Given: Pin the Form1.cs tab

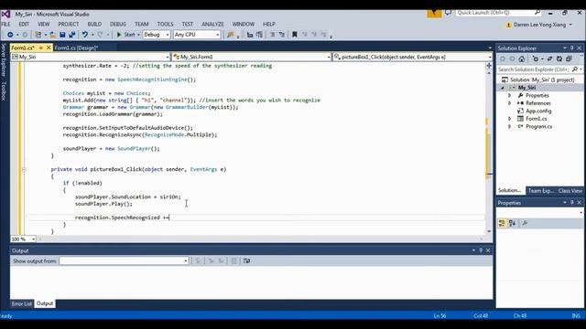Looking at the screenshot, I should point(40,48).
